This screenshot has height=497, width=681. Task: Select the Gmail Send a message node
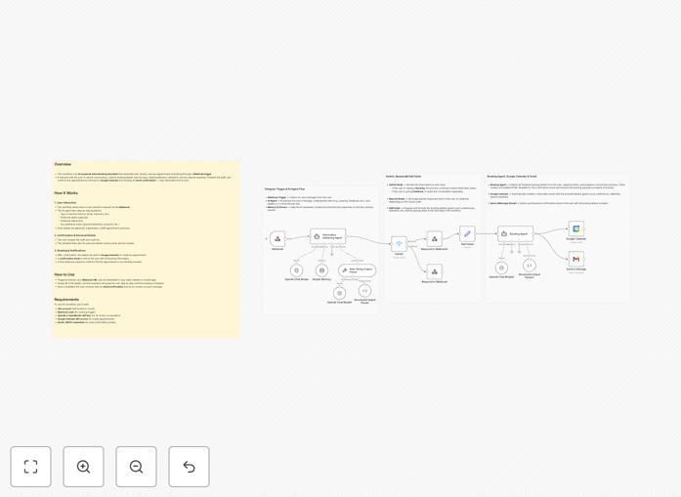pyautogui.click(x=575, y=259)
